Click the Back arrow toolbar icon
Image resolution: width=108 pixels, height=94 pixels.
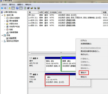(2, 8)
